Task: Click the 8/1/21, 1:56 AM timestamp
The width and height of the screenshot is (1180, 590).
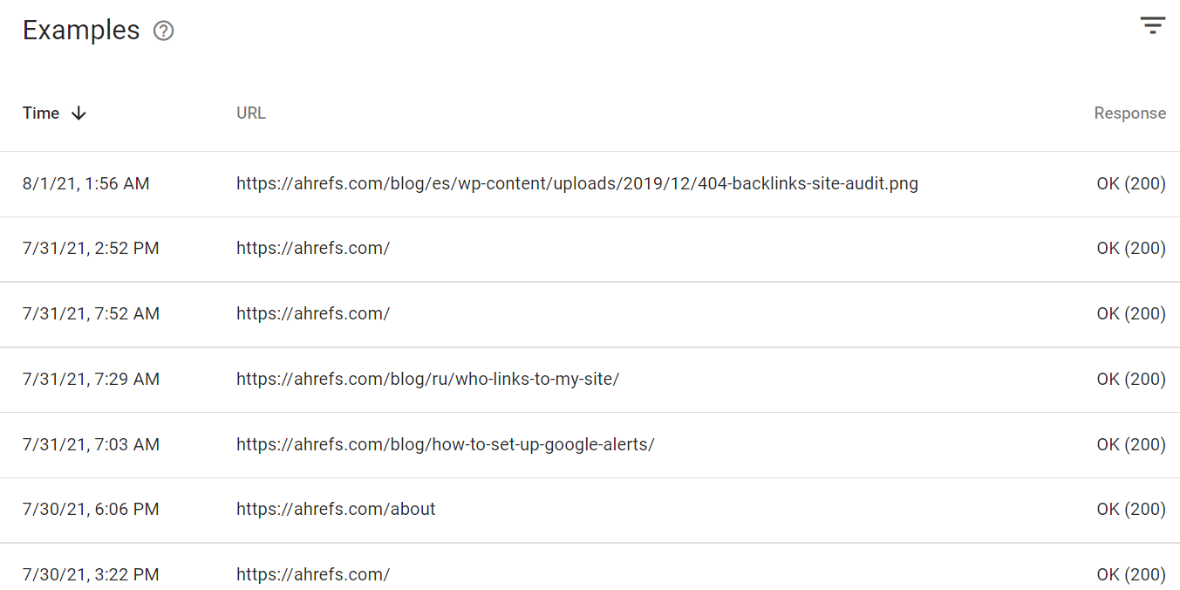Action: (85, 184)
